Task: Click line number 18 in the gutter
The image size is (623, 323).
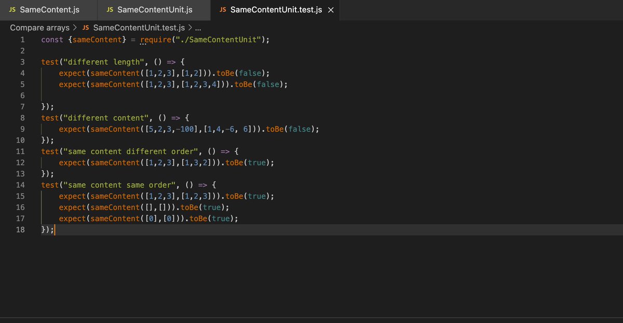Action: (20, 230)
